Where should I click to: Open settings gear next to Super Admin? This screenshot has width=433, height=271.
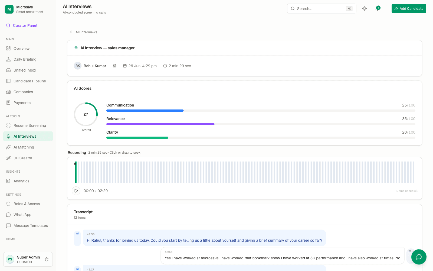point(47,259)
